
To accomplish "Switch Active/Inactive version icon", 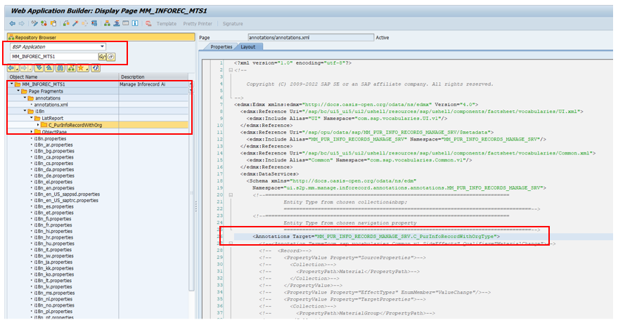I will 44,24.
